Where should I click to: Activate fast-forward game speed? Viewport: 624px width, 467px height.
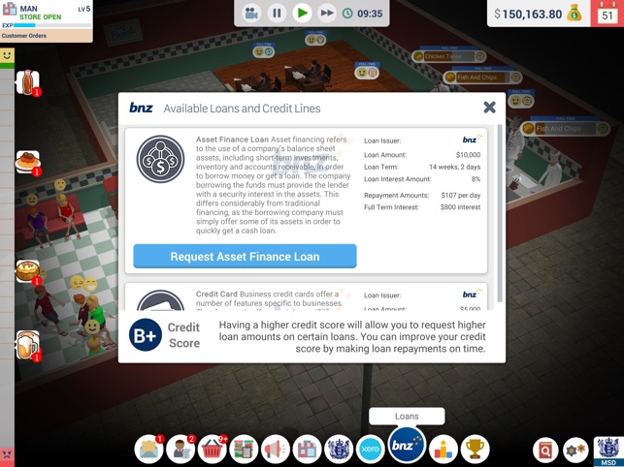coord(327,14)
